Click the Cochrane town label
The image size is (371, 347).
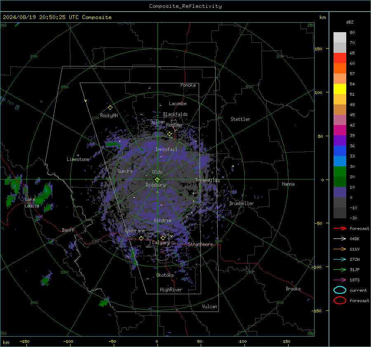pos(135,231)
